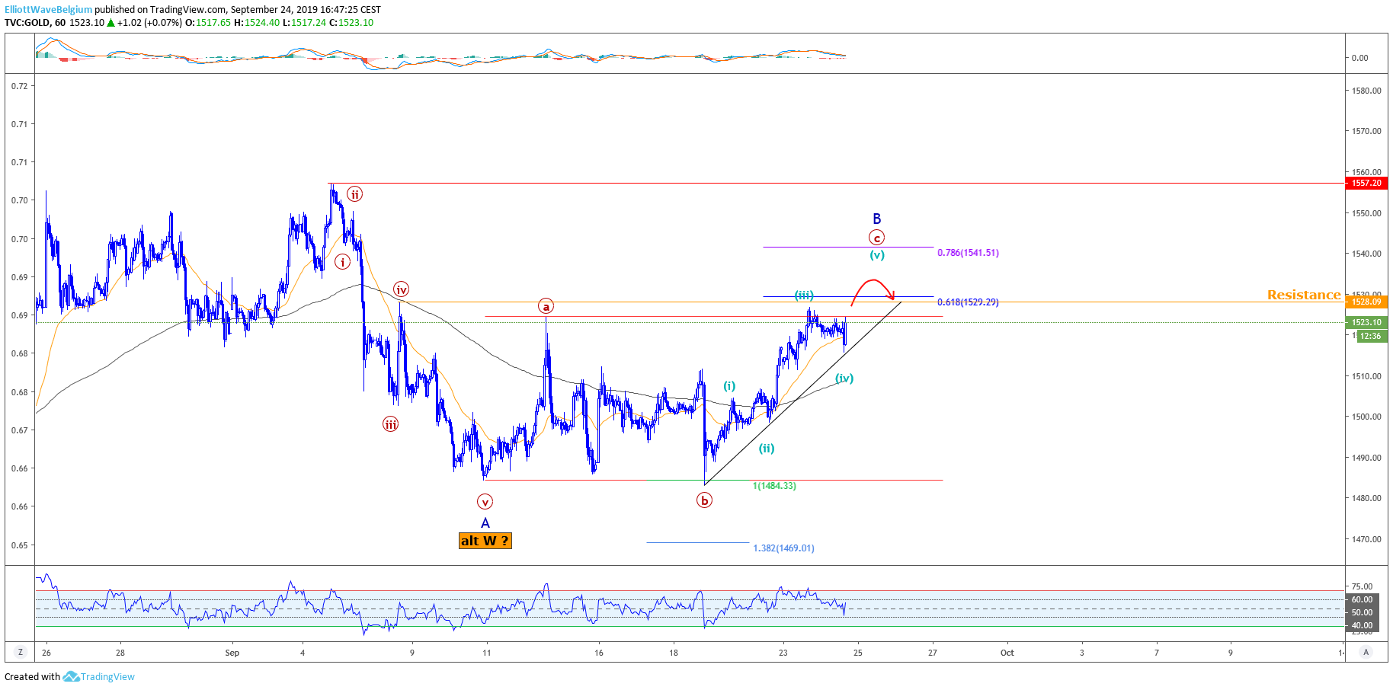Click the 'Sep' date label on time axis
The image size is (1393, 690).
pos(232,653)
